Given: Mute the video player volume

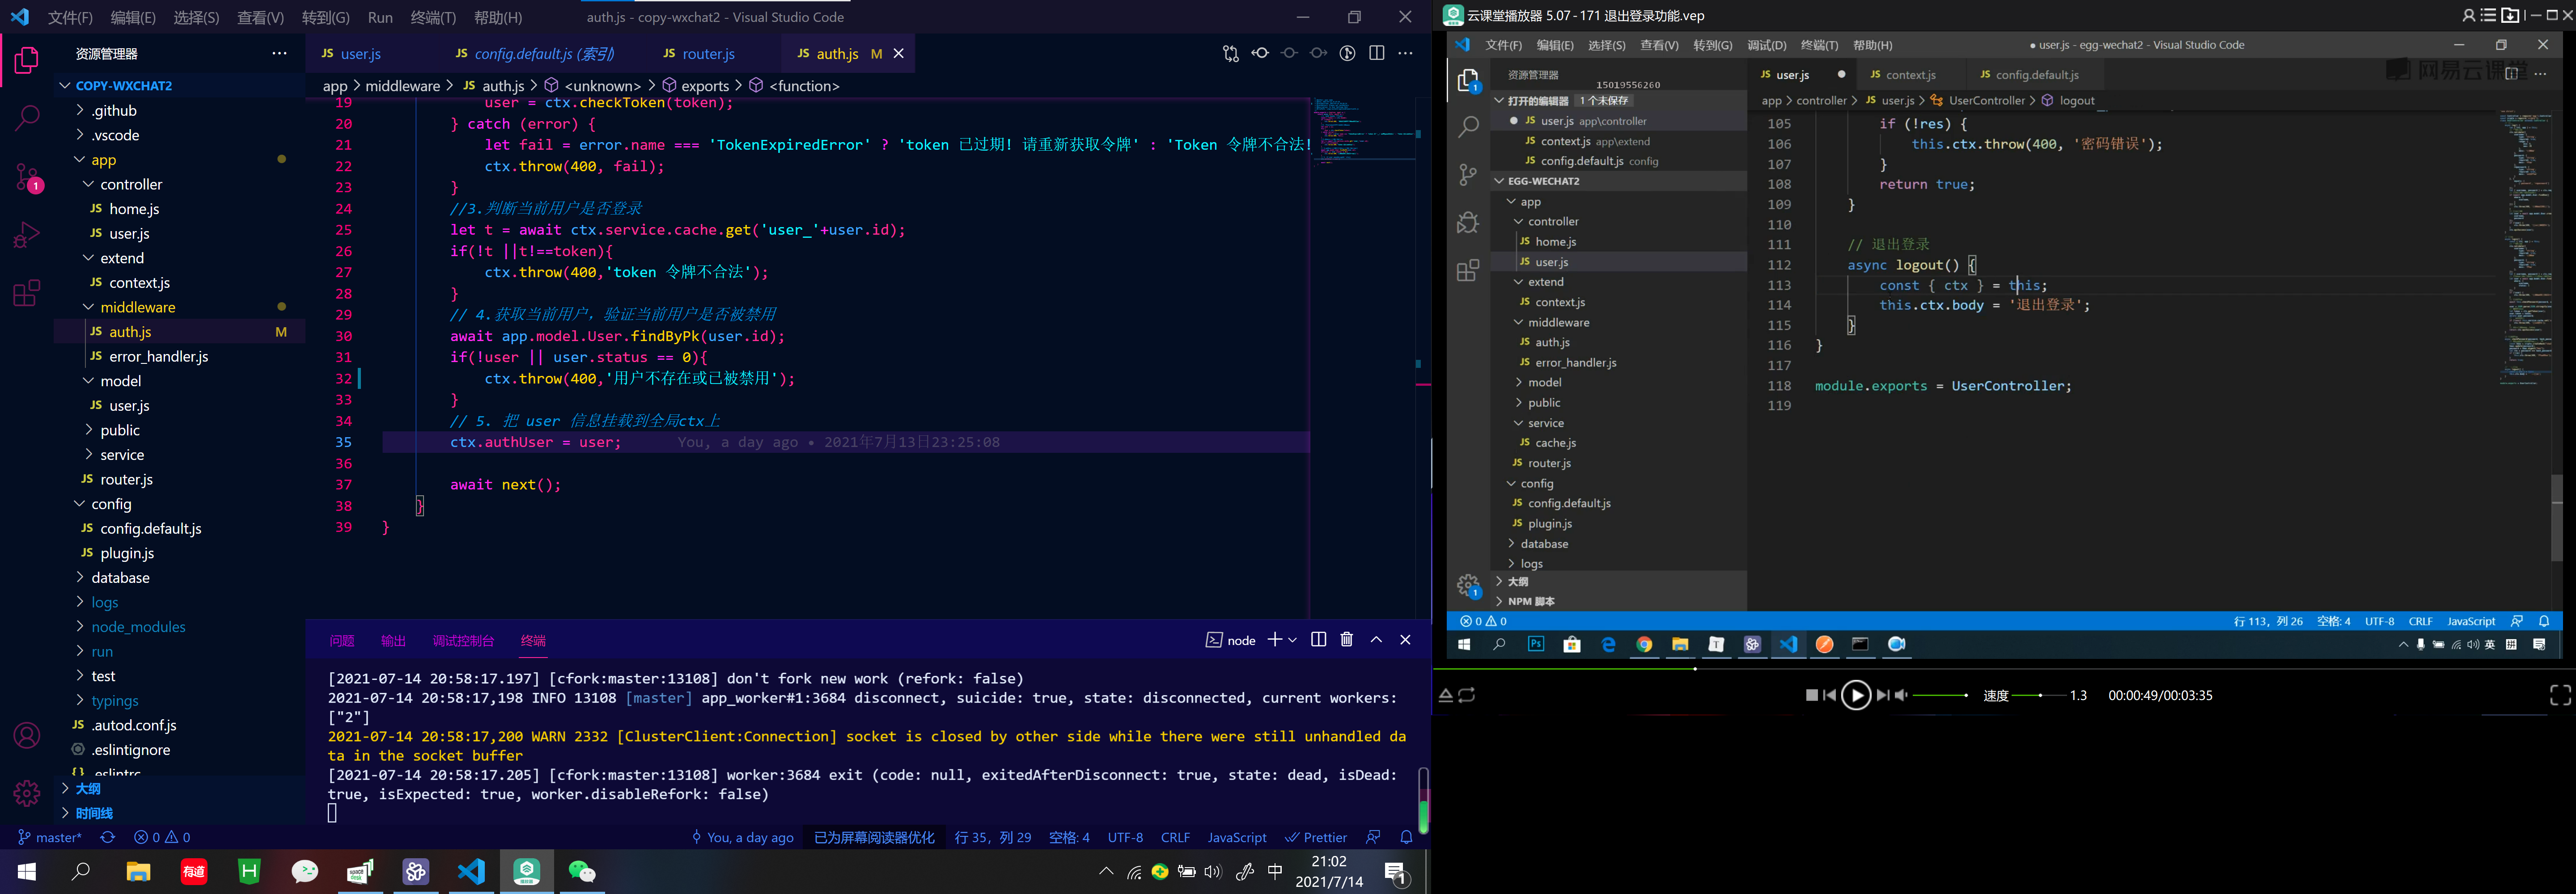Looking at the screenshot, I should 1902,695.
